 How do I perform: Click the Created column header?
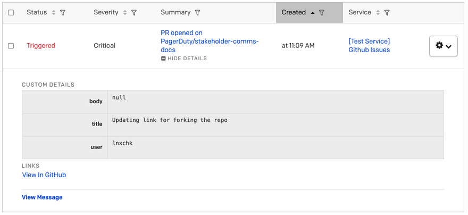point(294,12)
